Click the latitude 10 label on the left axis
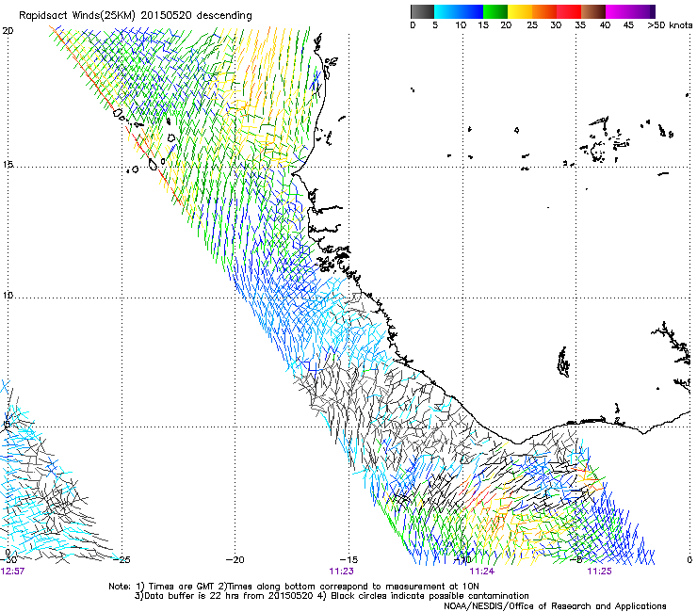Image resolution: width=697 pixels, height=612 pixels. coord(8,296)
